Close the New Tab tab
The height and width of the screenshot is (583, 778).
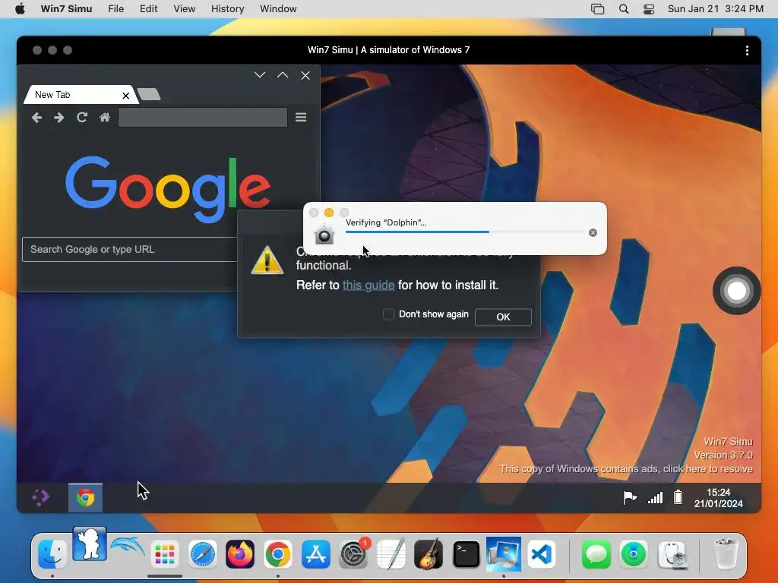pyautogui.click(x=125, y=95)
